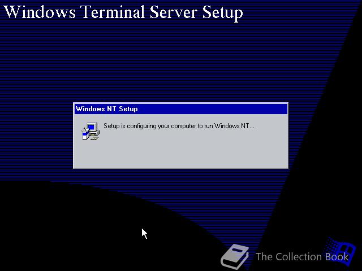Click 'Setup' at the end of the heading
The image size is (362, 271).
[222, 14]
